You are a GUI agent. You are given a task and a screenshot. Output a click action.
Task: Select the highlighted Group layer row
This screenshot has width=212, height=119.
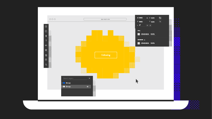[x=76, y=87]
